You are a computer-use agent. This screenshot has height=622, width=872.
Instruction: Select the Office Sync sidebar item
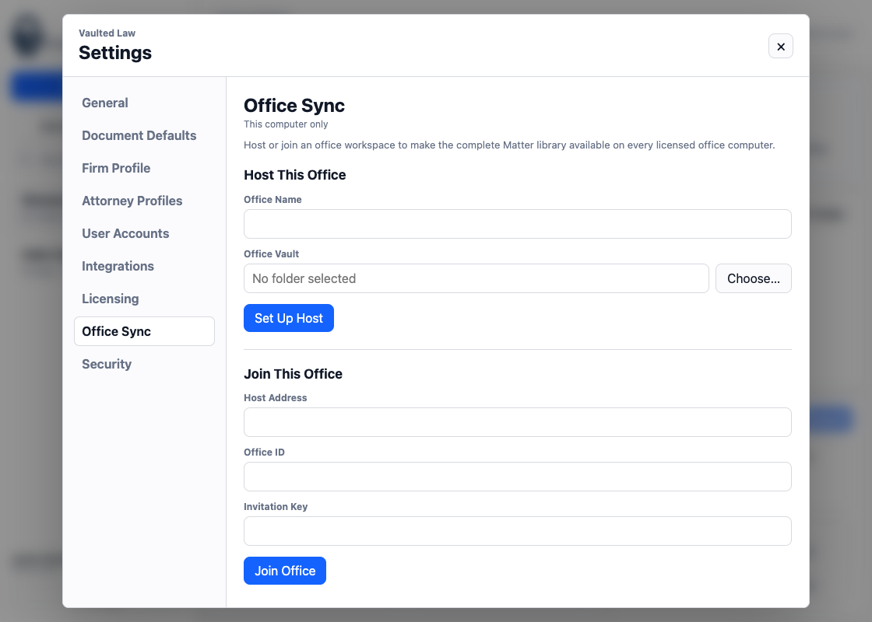(x=144, y=331)
